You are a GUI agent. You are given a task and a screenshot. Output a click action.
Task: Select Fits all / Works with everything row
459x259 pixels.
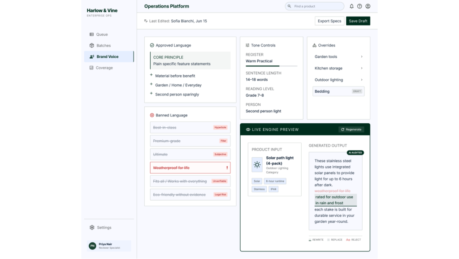click(x=190, y=181)
